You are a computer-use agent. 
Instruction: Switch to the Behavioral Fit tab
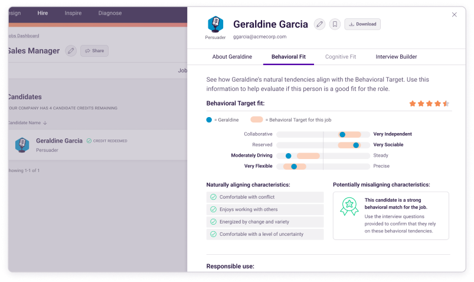[x=289, y=57]
